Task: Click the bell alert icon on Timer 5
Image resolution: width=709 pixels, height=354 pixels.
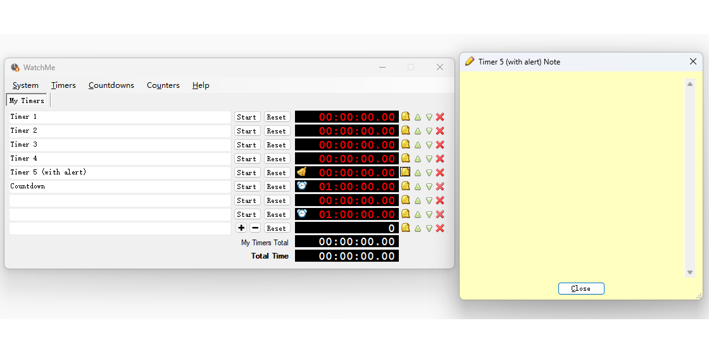Action: pos(302,172)
